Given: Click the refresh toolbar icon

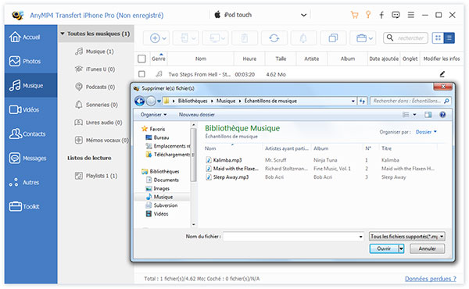Looking at the screenshot, I should pos(274,38).
